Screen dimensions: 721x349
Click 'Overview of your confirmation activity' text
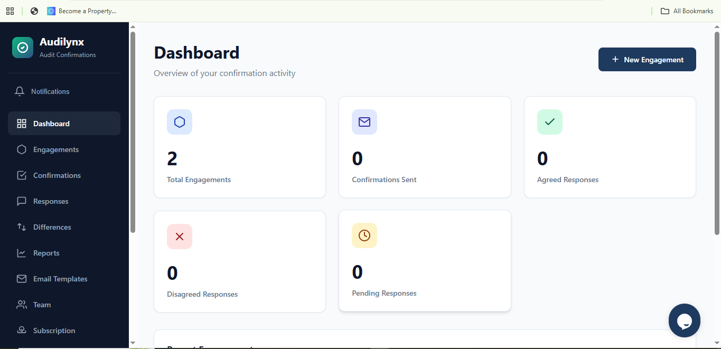(x=224, y=73)
